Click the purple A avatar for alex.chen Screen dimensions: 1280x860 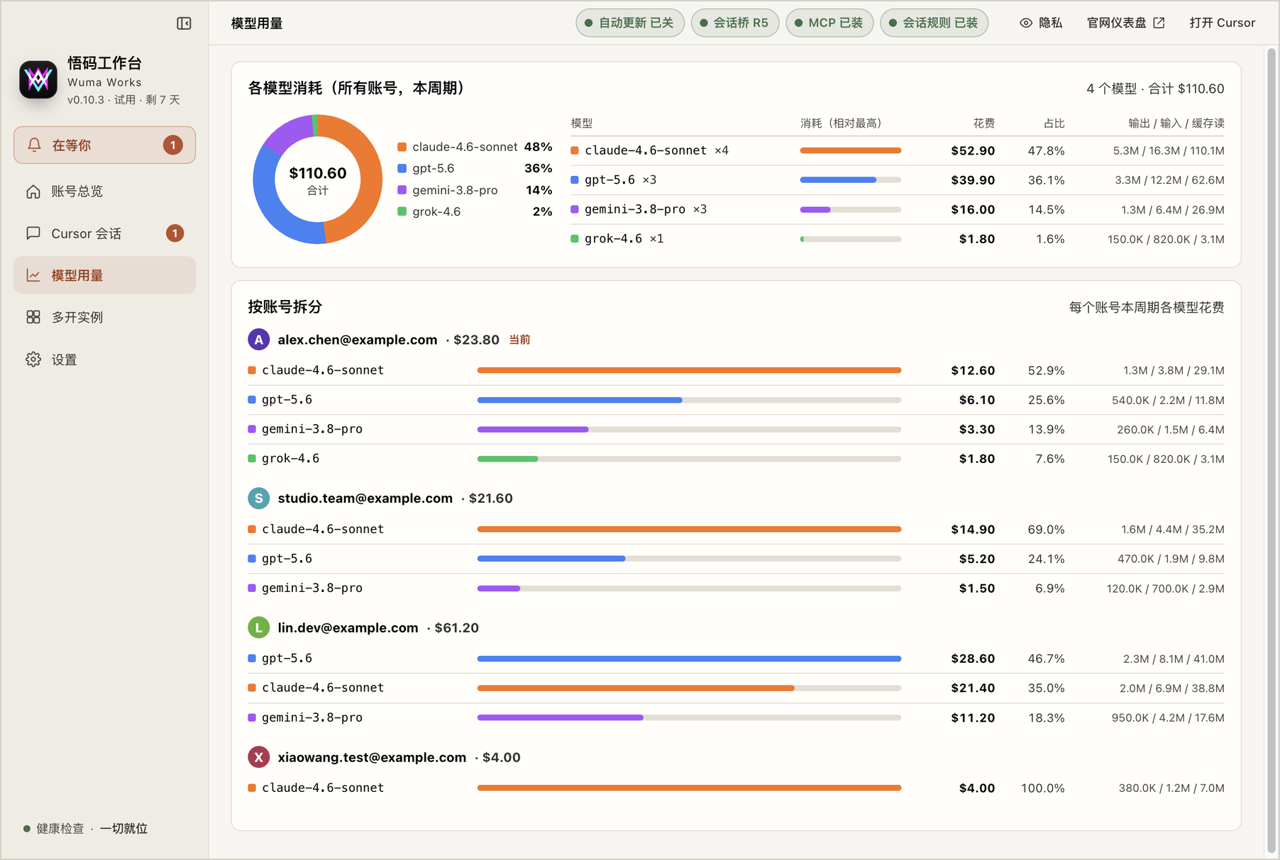[259, 340]
